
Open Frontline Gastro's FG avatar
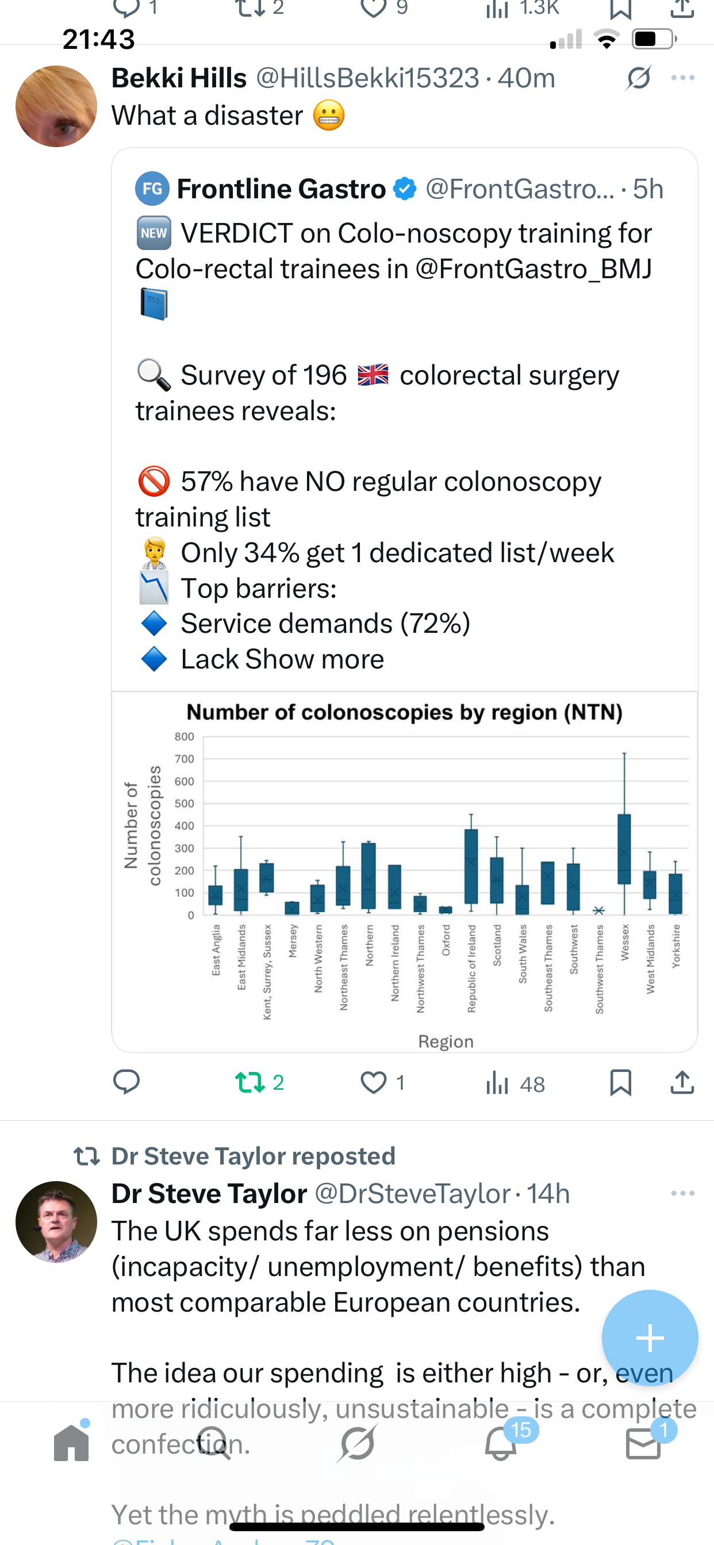(152, 189)
